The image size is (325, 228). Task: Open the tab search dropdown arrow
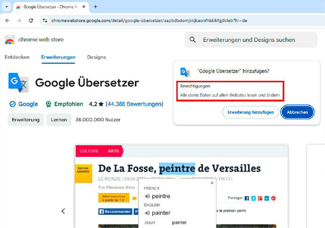6,6
